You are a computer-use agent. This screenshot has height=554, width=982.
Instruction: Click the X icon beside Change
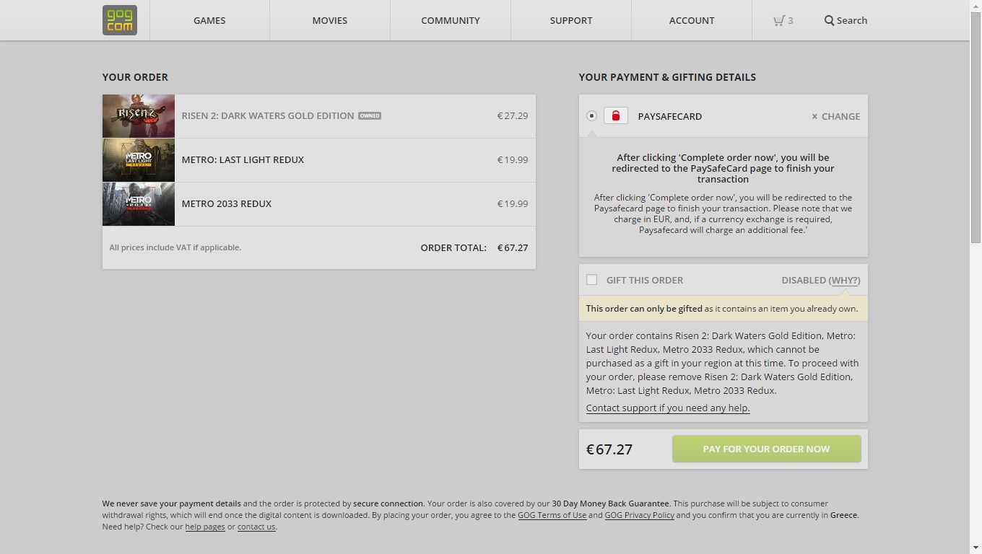[x=814, y=116]
